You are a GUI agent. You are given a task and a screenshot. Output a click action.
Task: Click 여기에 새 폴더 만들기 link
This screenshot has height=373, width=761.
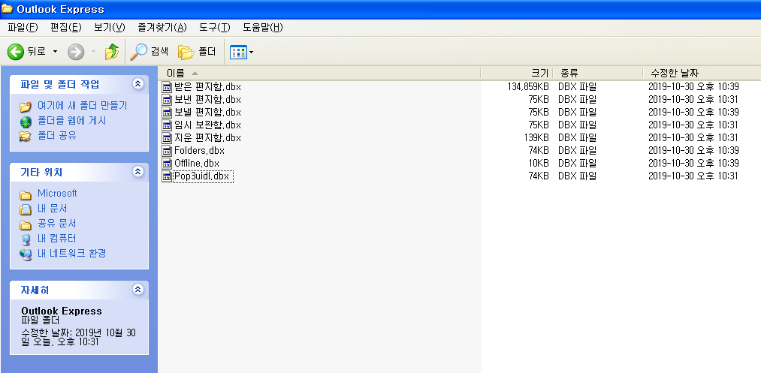pyautogui.click(x=83, y=106)
